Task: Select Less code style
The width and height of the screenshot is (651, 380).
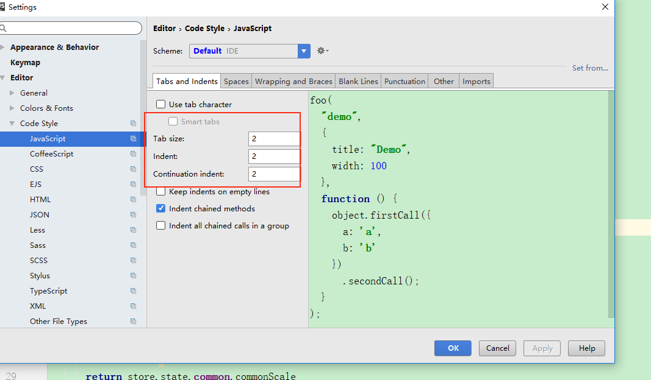Action: tap(37, 230)
